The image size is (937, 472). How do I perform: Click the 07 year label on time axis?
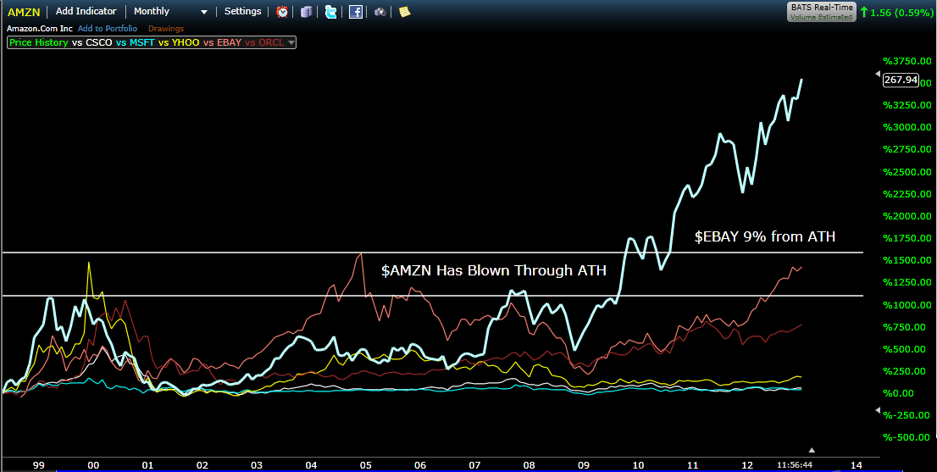(475, 464)
